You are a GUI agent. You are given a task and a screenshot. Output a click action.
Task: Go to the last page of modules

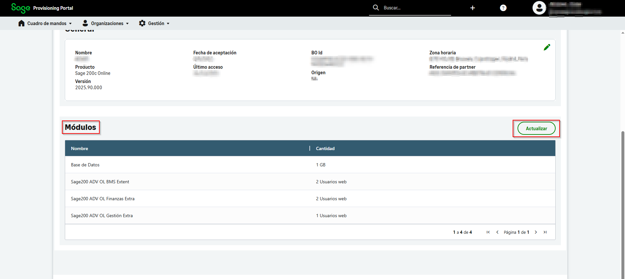tap(545, 232)
